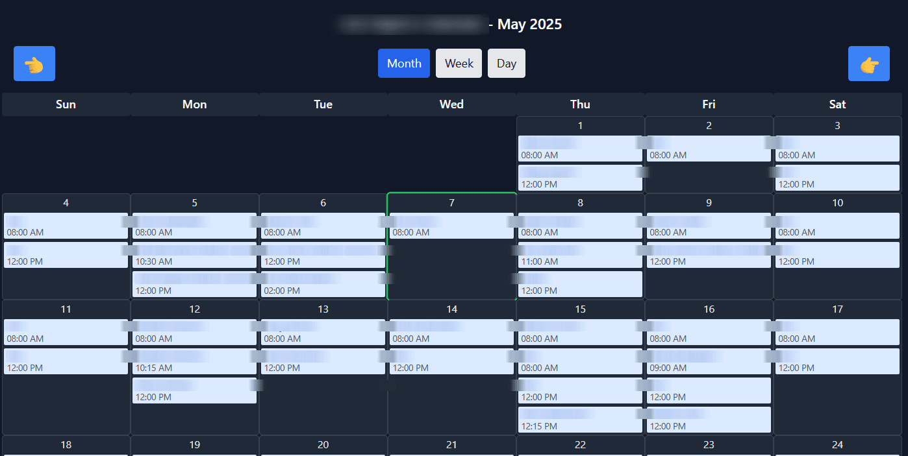Image resolution: width=908 pixels, height=456 pixels.
Task: Open May 1 event at 12:00 PM
Action: (580, 178)
